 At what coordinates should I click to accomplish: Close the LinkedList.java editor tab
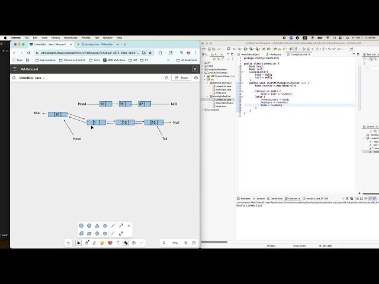point(309,54)
